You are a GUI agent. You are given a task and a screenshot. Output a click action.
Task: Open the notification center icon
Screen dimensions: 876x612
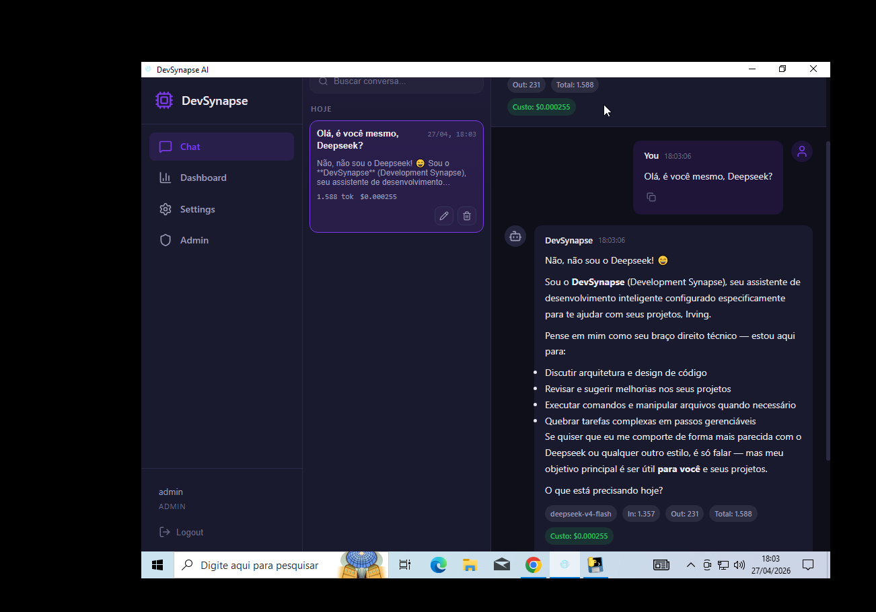809,565
